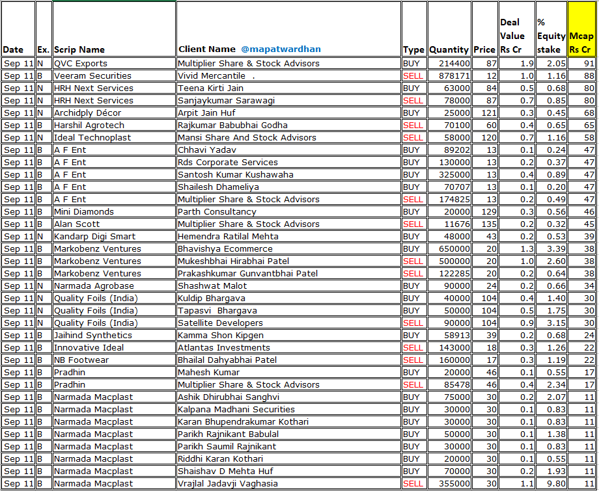Select 'Kalpana Madhani Securities' cell
599x491 pixels.
(x=288, y=409)
